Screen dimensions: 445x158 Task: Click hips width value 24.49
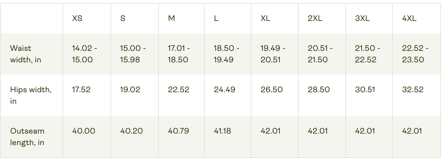click(x=225, y=90)
